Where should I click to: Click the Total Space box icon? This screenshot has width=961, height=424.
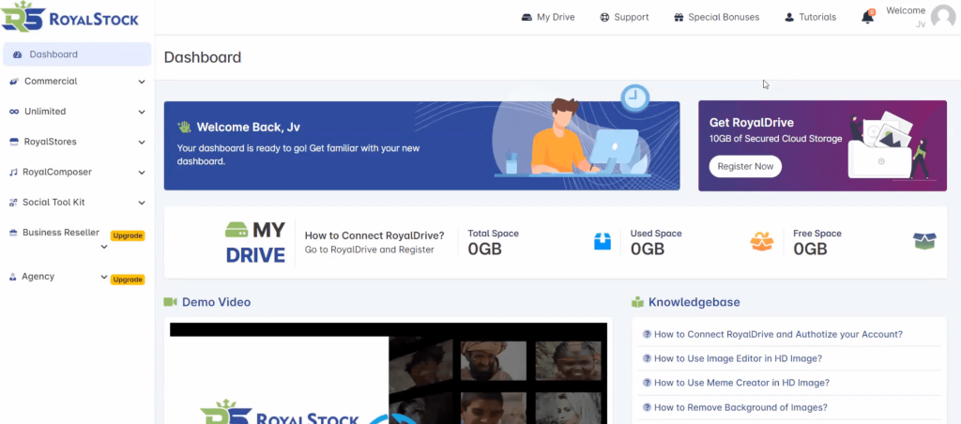pos(602,242)
